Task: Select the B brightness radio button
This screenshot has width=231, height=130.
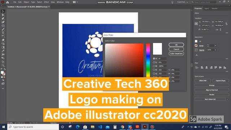Action: 154,66
